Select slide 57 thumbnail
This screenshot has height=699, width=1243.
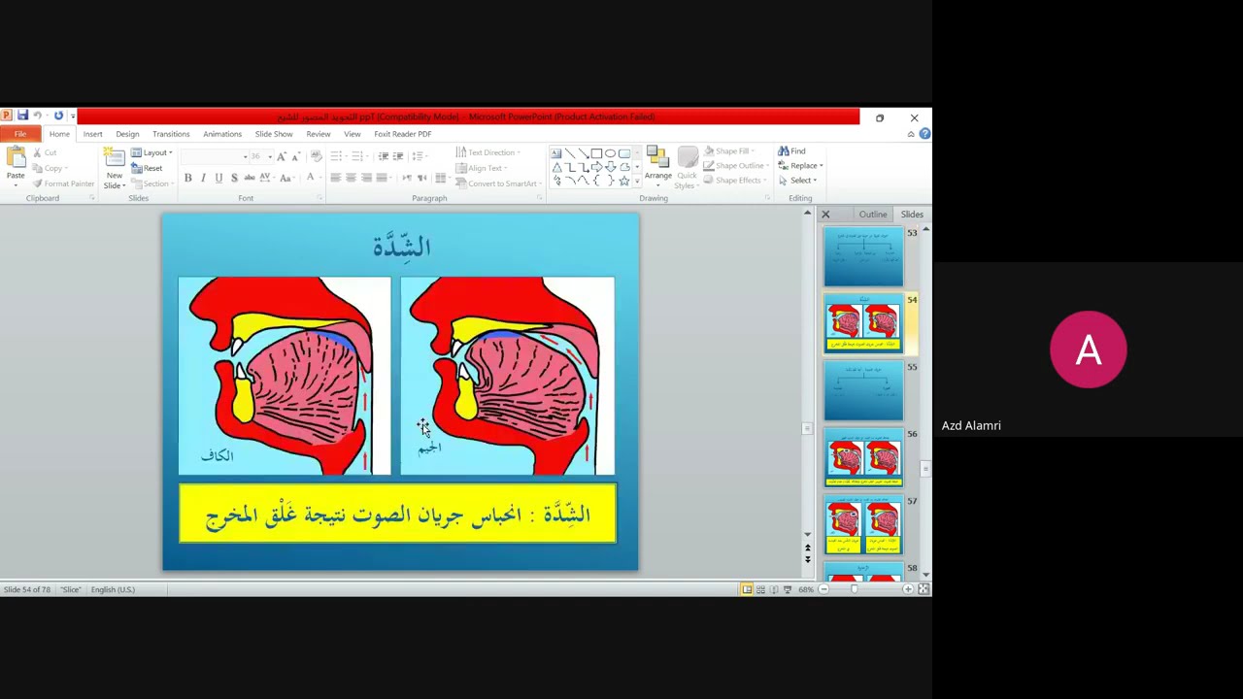click(863, 527)
